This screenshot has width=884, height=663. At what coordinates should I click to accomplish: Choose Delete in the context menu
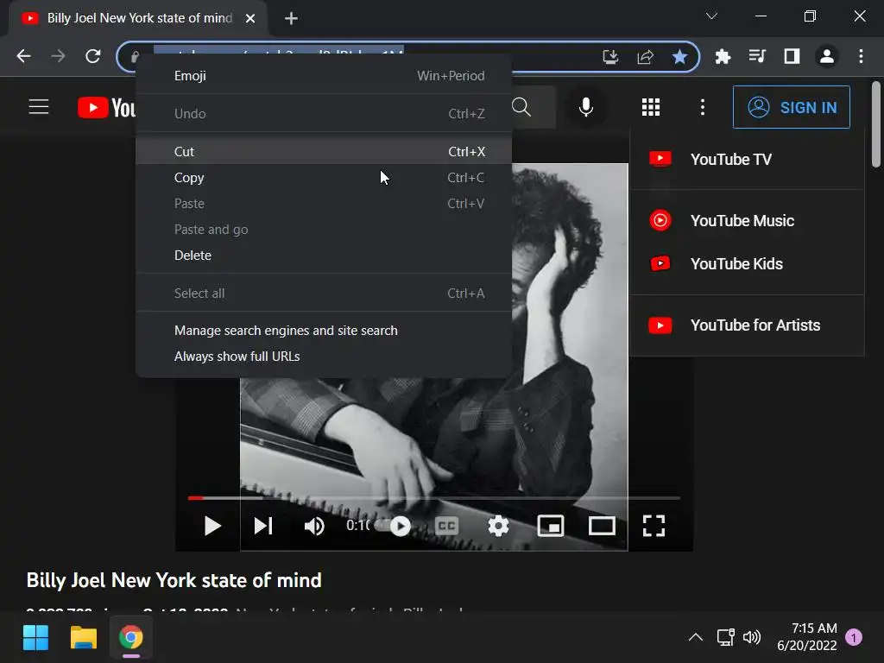coord(324,256)
